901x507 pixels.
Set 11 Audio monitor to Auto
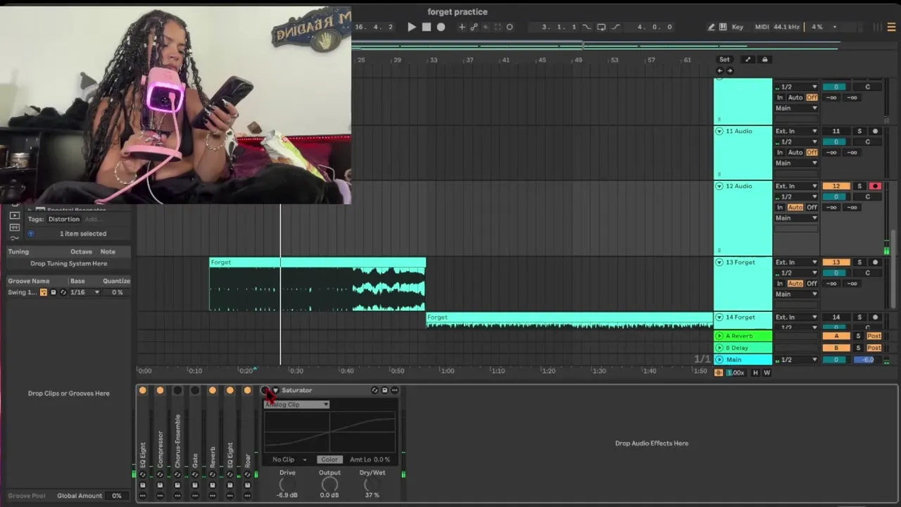coord(795,152)
